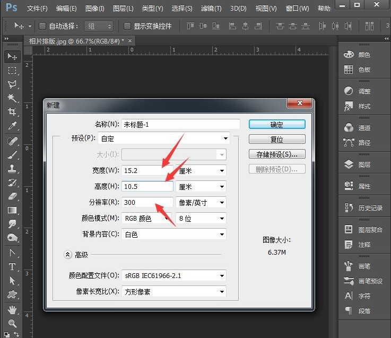Viewport: 391px width, 338px height.
Task: Click the 确定 button
Action: pyautogui.click(x=277, y=125)
